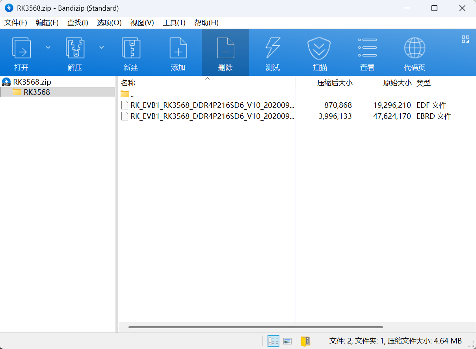Click the Bandizip title bar app icon
Viewport: 476px width, 349px height.
click(x=9, y=8)
